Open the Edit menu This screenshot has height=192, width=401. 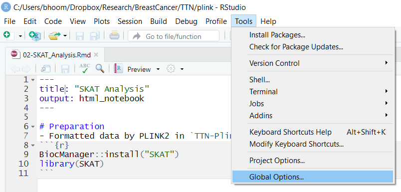pos(30,21)
